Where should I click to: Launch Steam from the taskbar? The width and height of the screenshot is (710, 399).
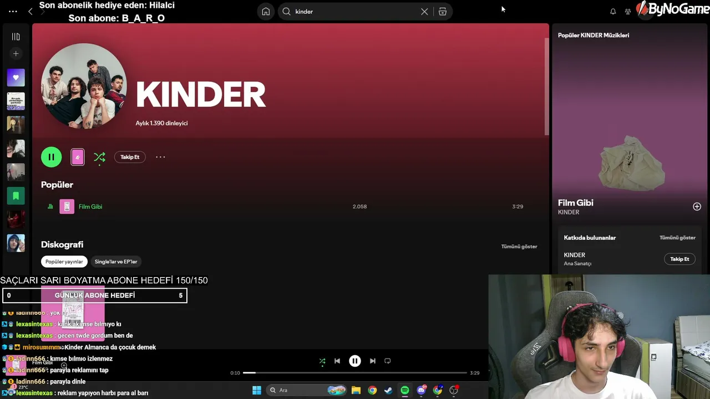click(x=388, y=390)
